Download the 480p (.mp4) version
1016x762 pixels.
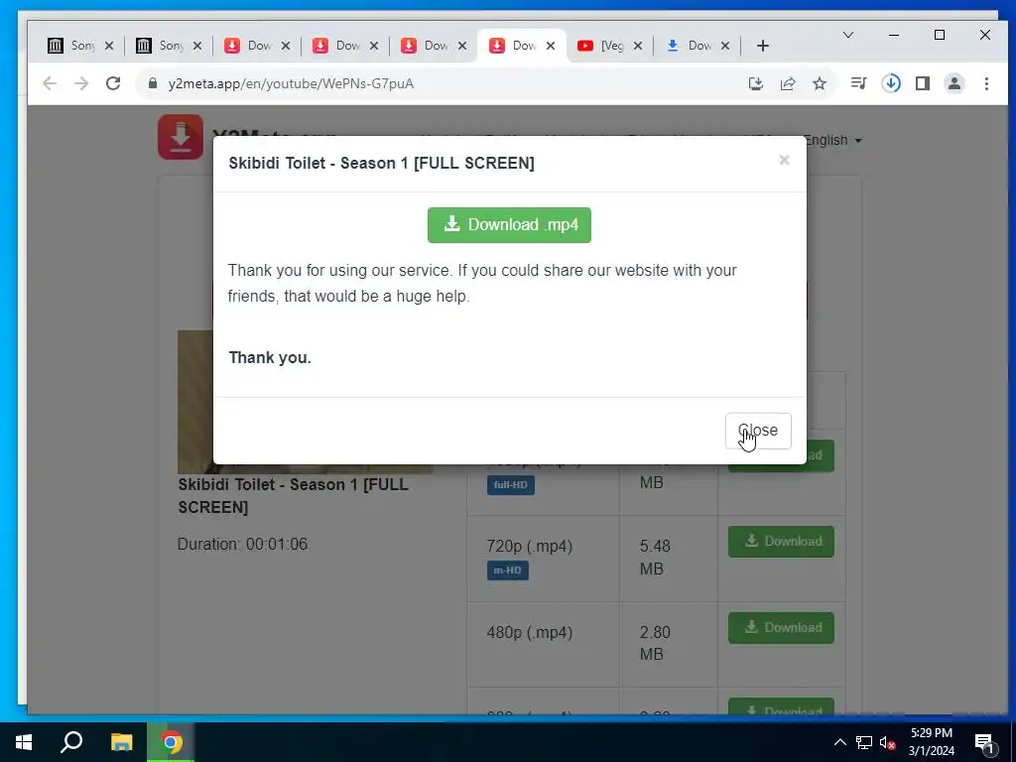[x=781, y=627]
